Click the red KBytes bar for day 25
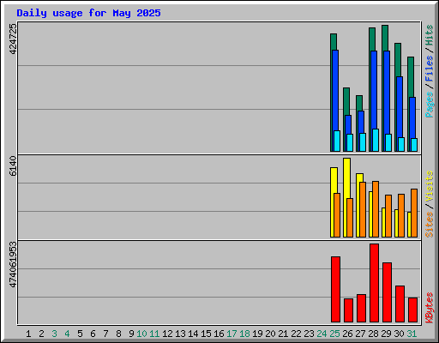Screen dimensions: 439x343 tap(335, 289)
